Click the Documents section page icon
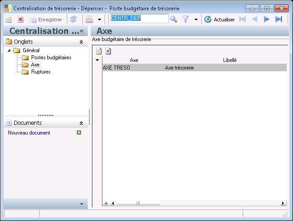 coord(8,123)
